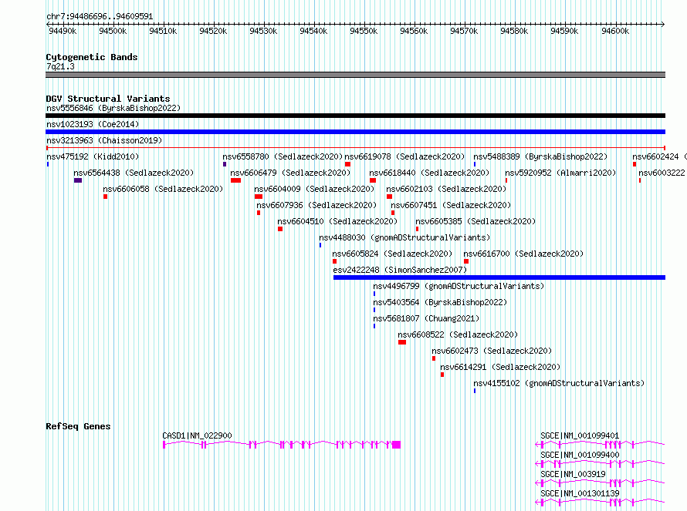687x511 pixels.
Task: Click the nsv6605385 (Sedlazeck2020) label
Action: tap(475, 221)
